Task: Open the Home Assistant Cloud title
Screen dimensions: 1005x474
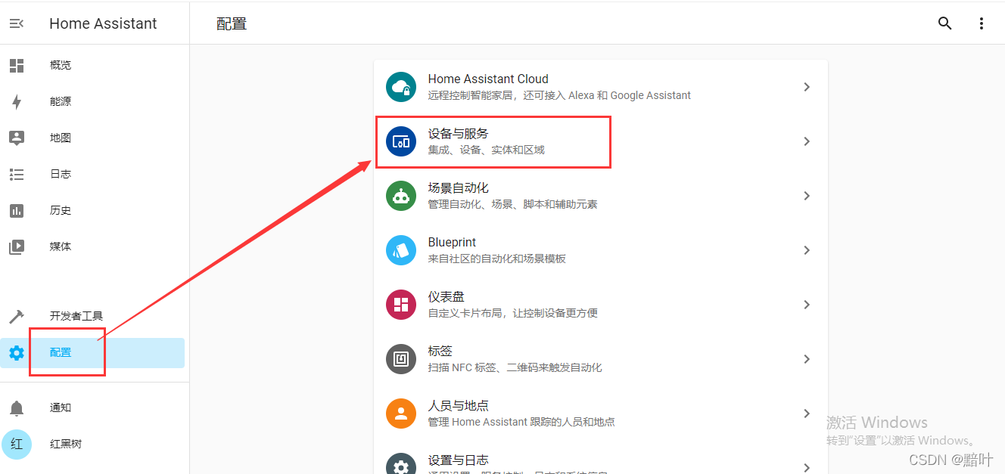Action: point(488,79)
